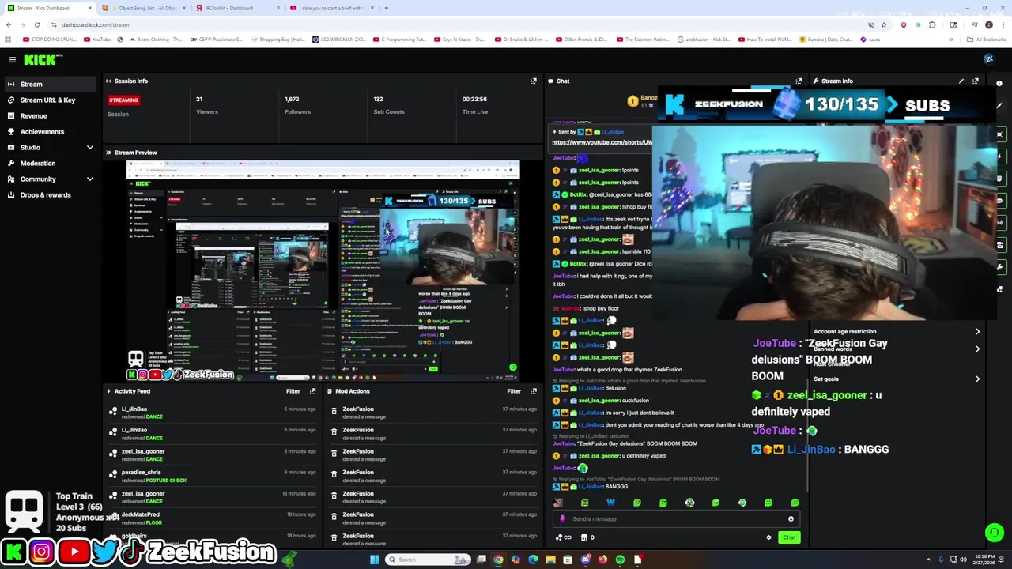Click the Send a message chat input
Viewport: 1012px width, 569px height.
pos(676,519)
